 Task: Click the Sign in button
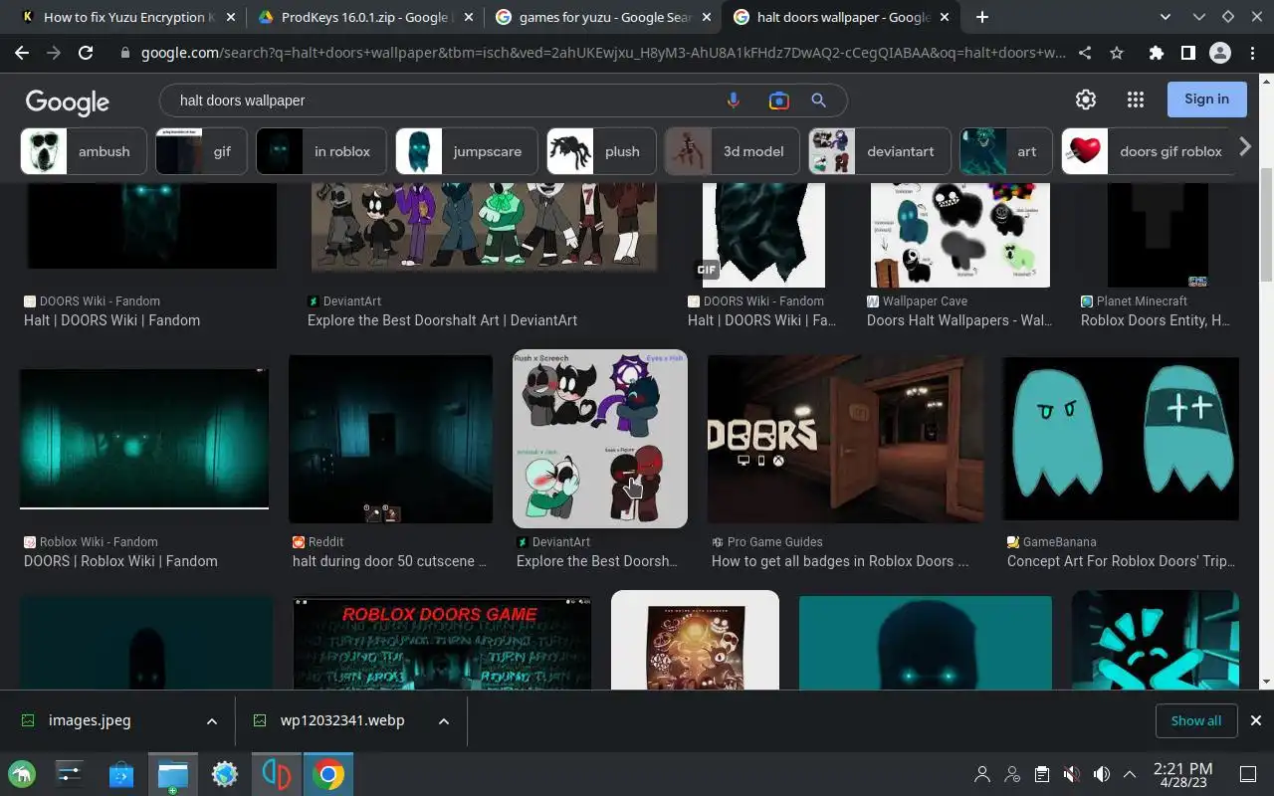pos(1206,99)
